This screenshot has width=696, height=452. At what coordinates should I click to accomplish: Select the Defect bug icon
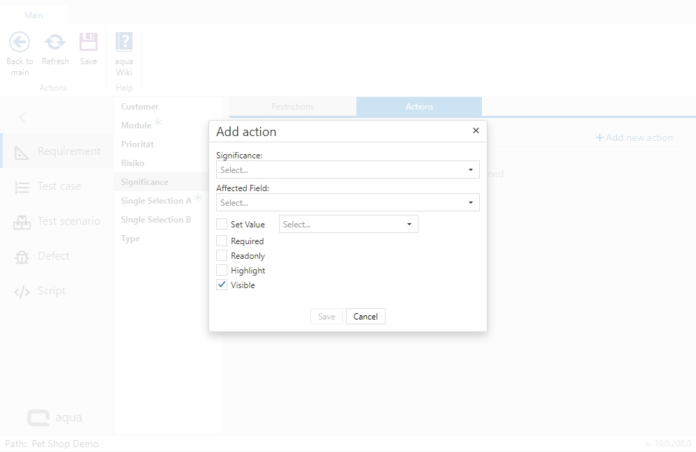[22, 257]
